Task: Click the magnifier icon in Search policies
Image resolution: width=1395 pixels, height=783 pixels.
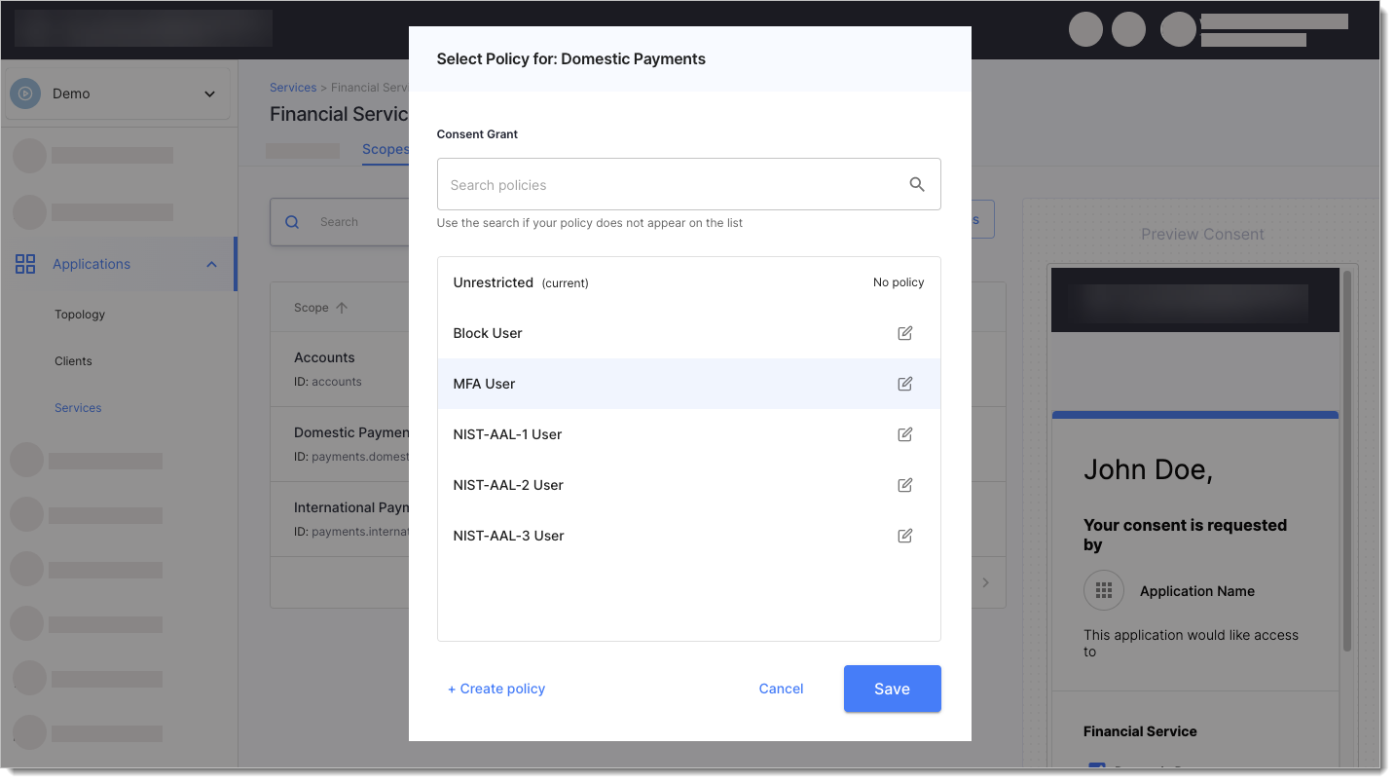Action: point(916,185)
